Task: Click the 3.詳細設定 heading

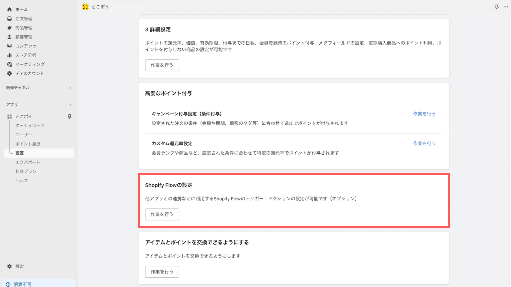Action: pyautogui.click(x=158, y=29)
